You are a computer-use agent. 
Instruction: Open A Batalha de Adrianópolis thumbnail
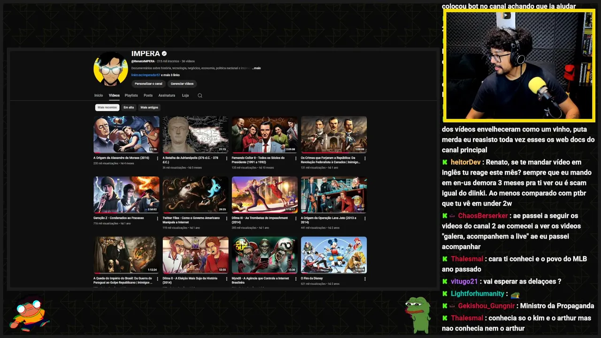tap(195, 134)
